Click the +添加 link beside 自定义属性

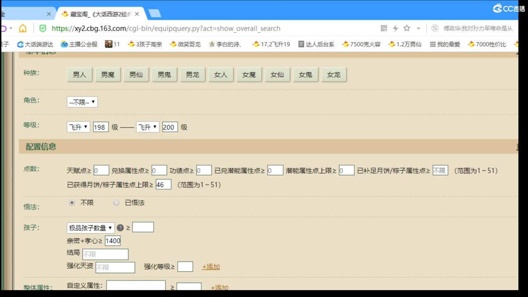219,288
